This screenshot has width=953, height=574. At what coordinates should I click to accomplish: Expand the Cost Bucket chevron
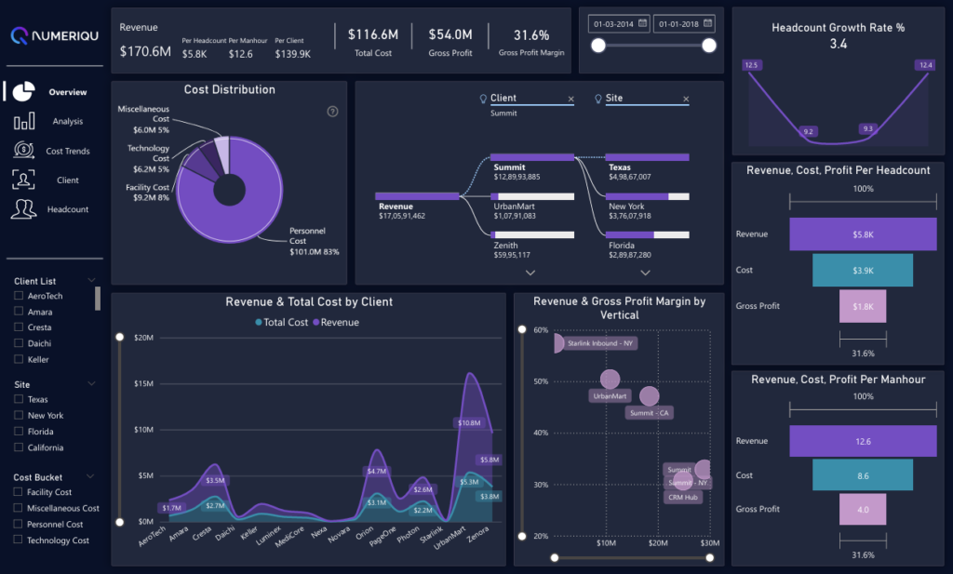91,477
